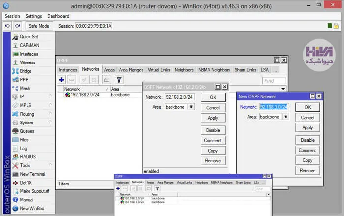Click the comment icon in OSPF toolbar

107,80
